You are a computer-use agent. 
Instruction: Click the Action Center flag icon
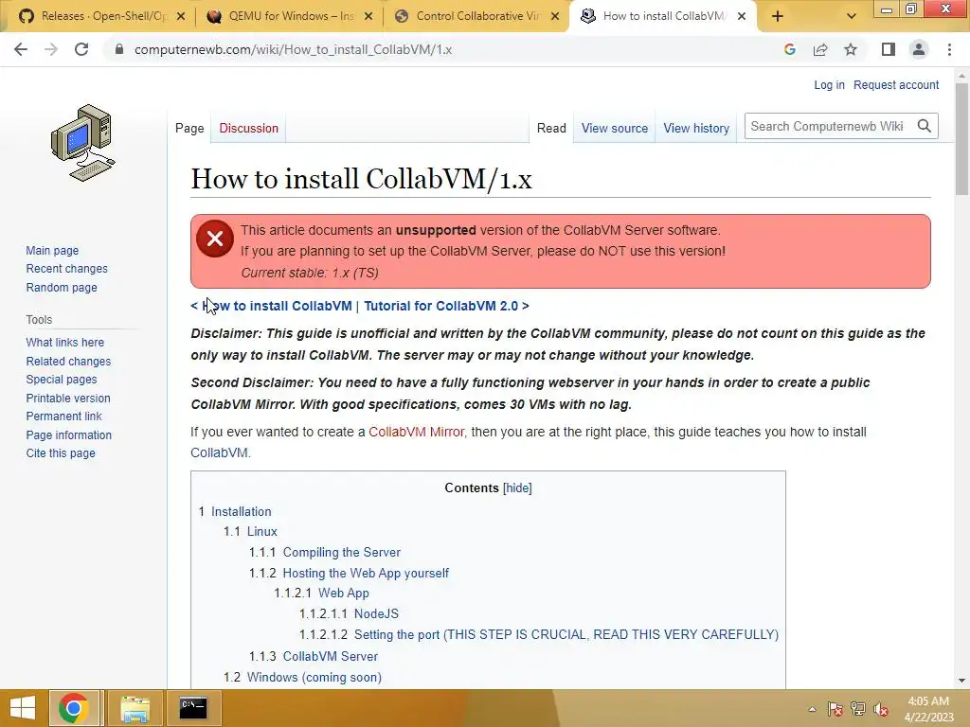pos(835,709)
